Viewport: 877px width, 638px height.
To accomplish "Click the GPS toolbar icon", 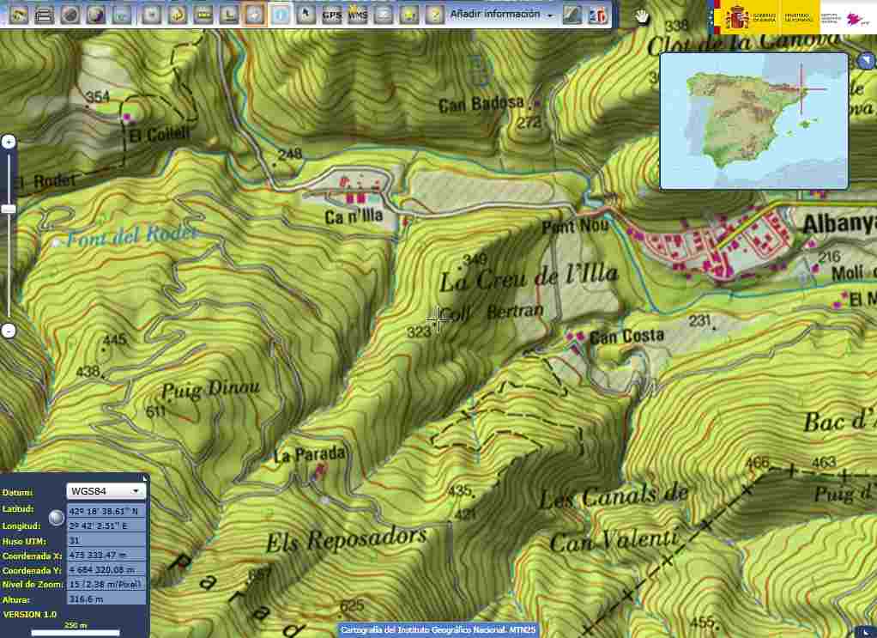I will [332, 15].
